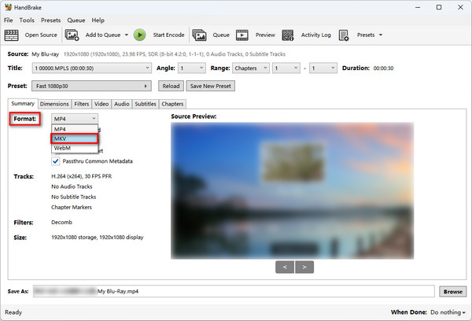Click the Open Source film clapper icon
Image resolution: width=472 pixels, height=321 pixels.
[12, 35]
